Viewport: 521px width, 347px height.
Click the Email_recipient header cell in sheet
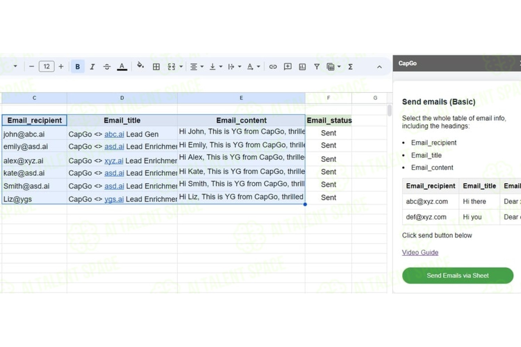34,120
